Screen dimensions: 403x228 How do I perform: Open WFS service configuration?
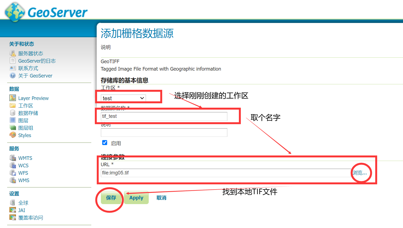point(24,173)
